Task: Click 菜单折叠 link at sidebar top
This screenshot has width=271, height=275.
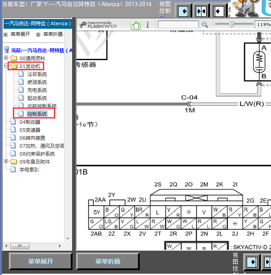Action: point(53,34)
